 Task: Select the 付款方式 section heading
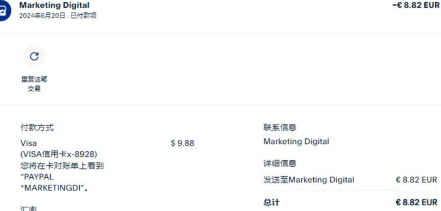tap(37, 128)
